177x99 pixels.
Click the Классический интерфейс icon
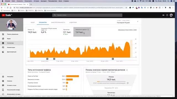tap(3, 90)
